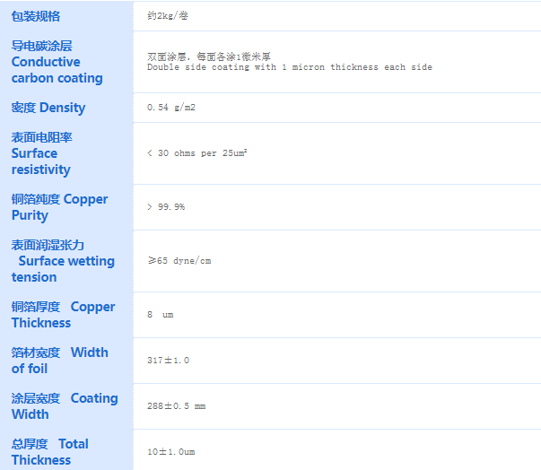This screenshot has width=541, height=470.
Task: Click the Surface wetting tension label
Action: [63, 261]
